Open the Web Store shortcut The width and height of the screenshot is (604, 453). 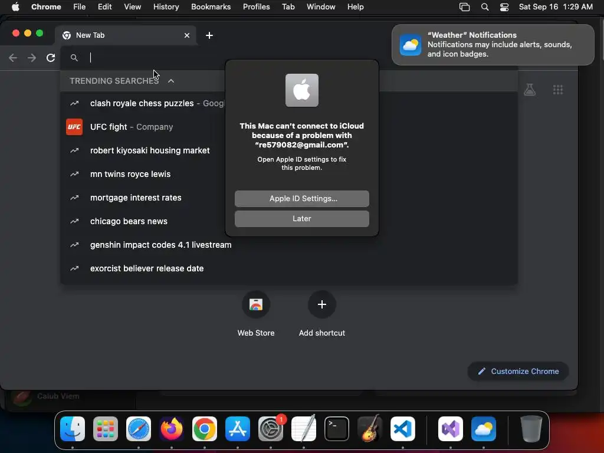[256, 314]
